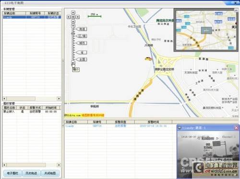Select the 禁止驶入 fence row
Image resolution: width=240 pixels, height=179 pixels.
click(32, 112)
